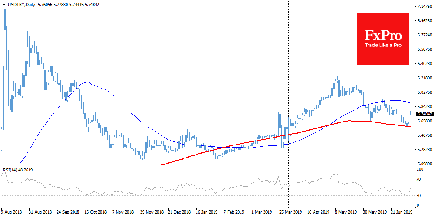Viewport: 435px width, 217px height.
Task: Click the 5.09800 price axis label
Action: [x=424, y=164]
